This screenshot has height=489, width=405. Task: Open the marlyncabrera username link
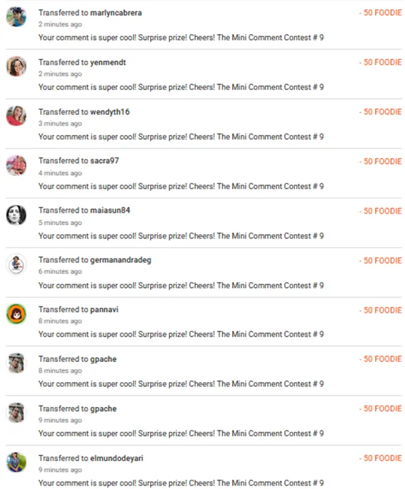pos(116,13)
